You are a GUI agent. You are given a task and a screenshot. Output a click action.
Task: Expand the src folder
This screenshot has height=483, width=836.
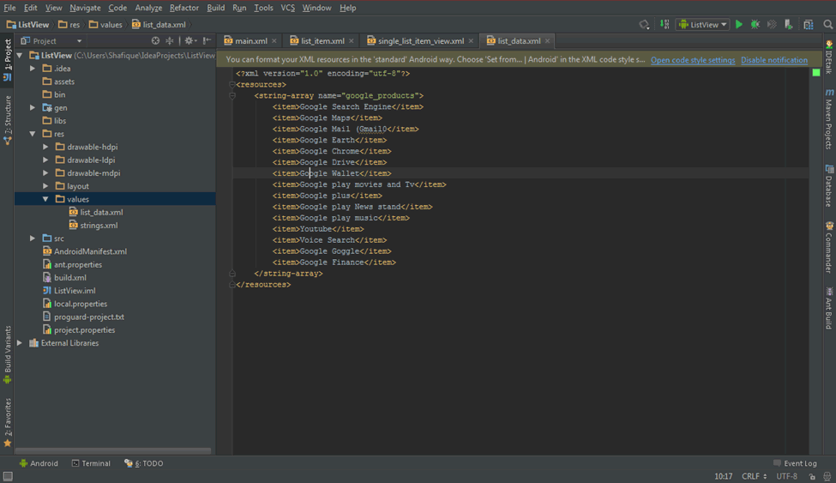(33, 238)
